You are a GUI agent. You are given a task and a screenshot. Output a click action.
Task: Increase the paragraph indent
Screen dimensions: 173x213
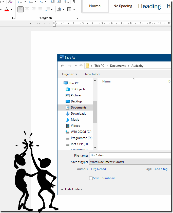(59, 2)
